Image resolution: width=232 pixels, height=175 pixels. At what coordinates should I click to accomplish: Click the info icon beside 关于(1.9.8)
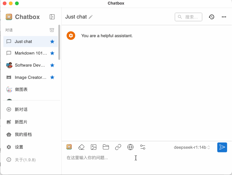click(x=9, y=159)
